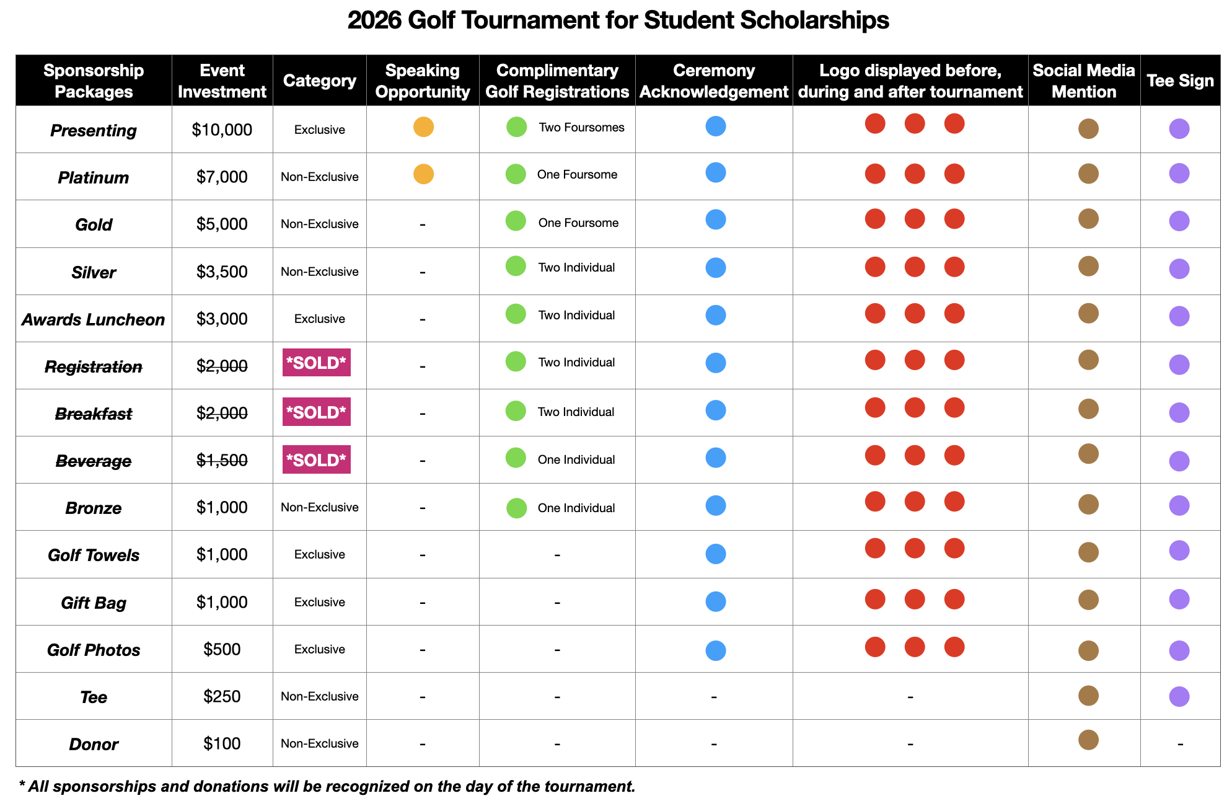
Task: Click the brown Social Media dot for Donor
Action: (x=1088, y=740)
